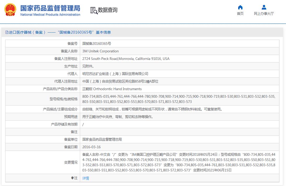Click the 产品描述/主要组成成分 label
This screenshot has height=186, width=286.
pos(60,109)
